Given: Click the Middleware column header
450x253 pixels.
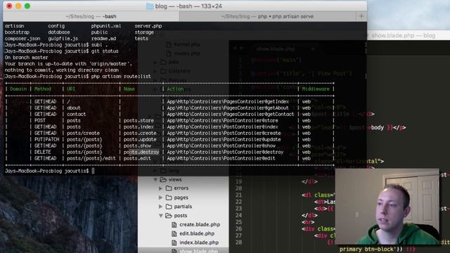Looking at the screenshot, I should (316, 89).
